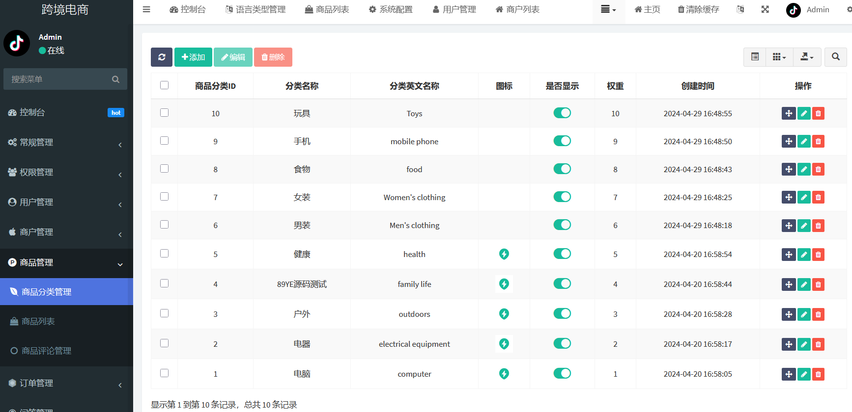
Task: Click lightning icon in health row
Action: click(504, 254)
